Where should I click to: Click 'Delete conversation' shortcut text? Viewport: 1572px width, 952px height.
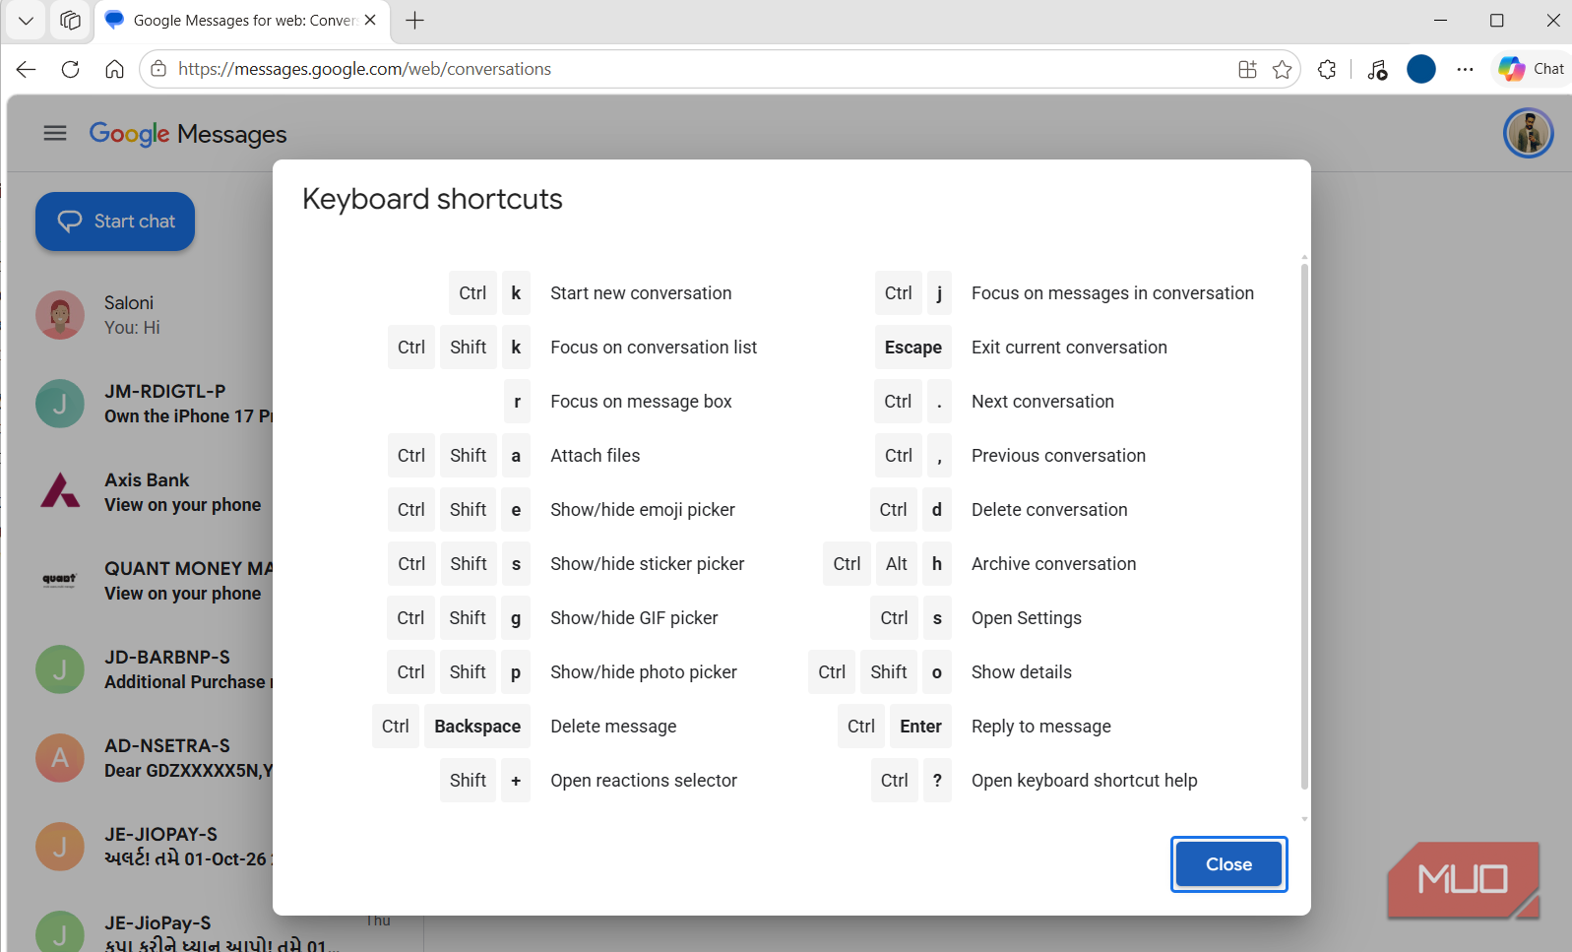[x=1049, y=510]
